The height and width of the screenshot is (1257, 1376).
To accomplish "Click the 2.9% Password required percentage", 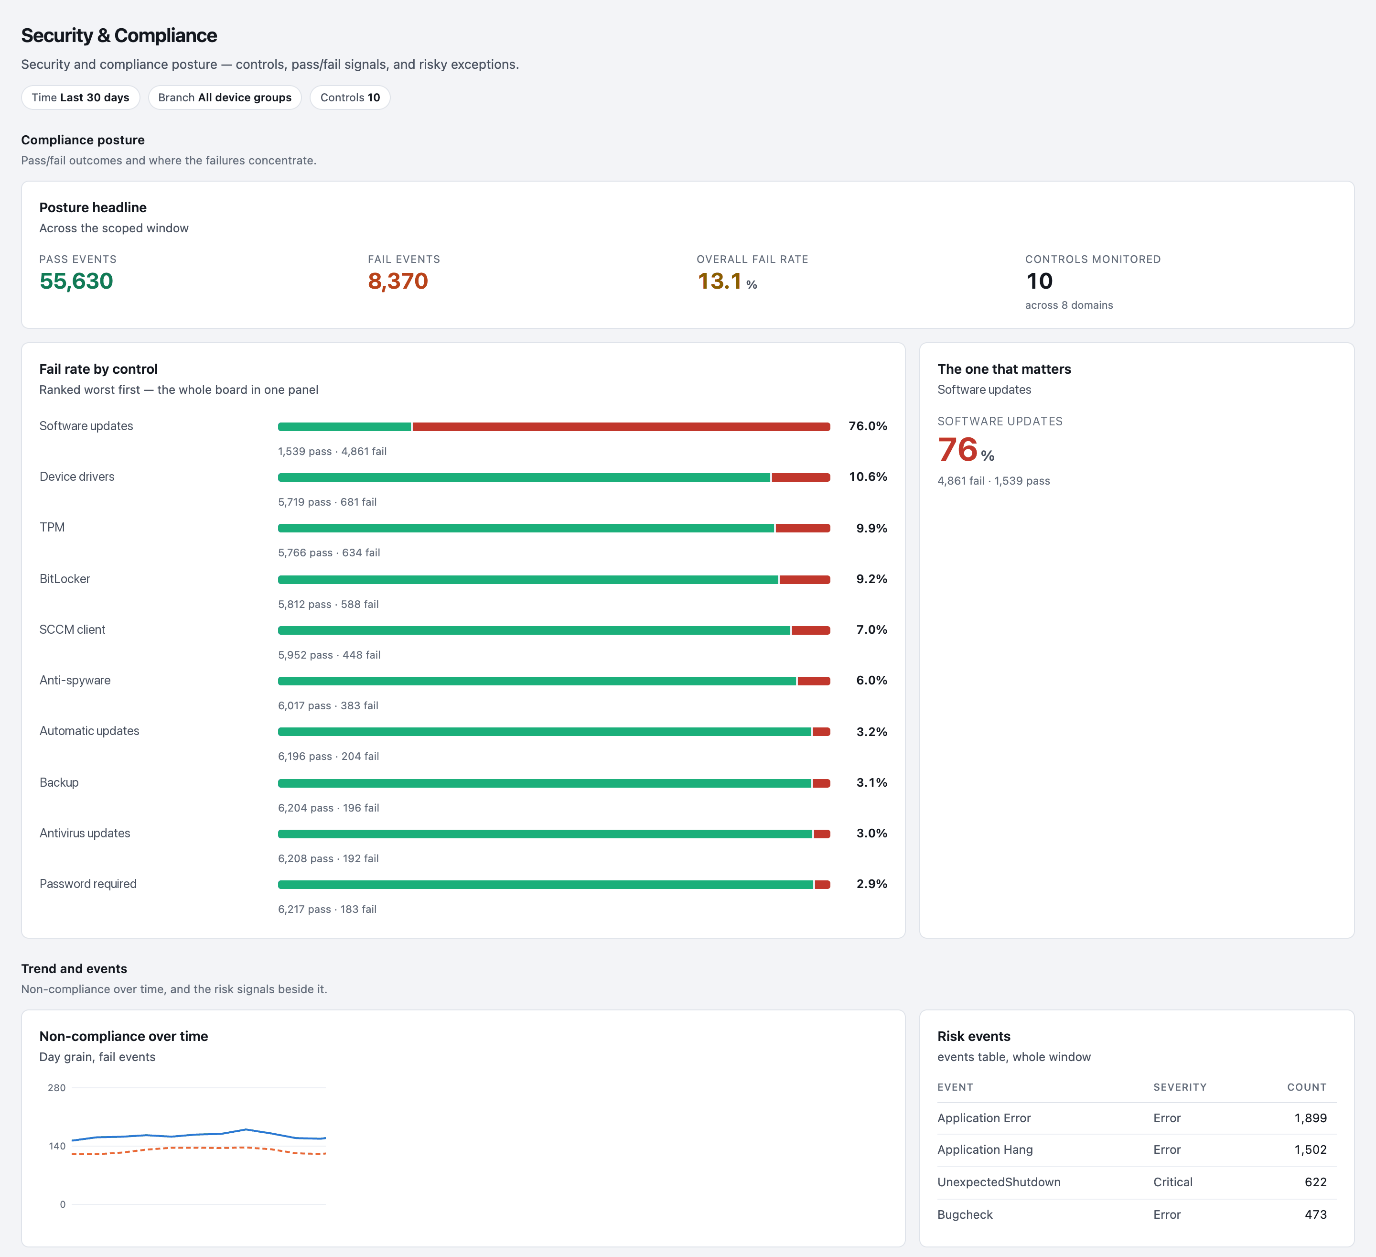I will [871, 884].
